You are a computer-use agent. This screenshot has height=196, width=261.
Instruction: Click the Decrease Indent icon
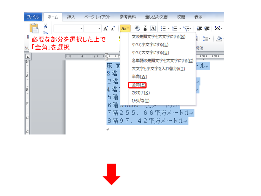point(200,28)
